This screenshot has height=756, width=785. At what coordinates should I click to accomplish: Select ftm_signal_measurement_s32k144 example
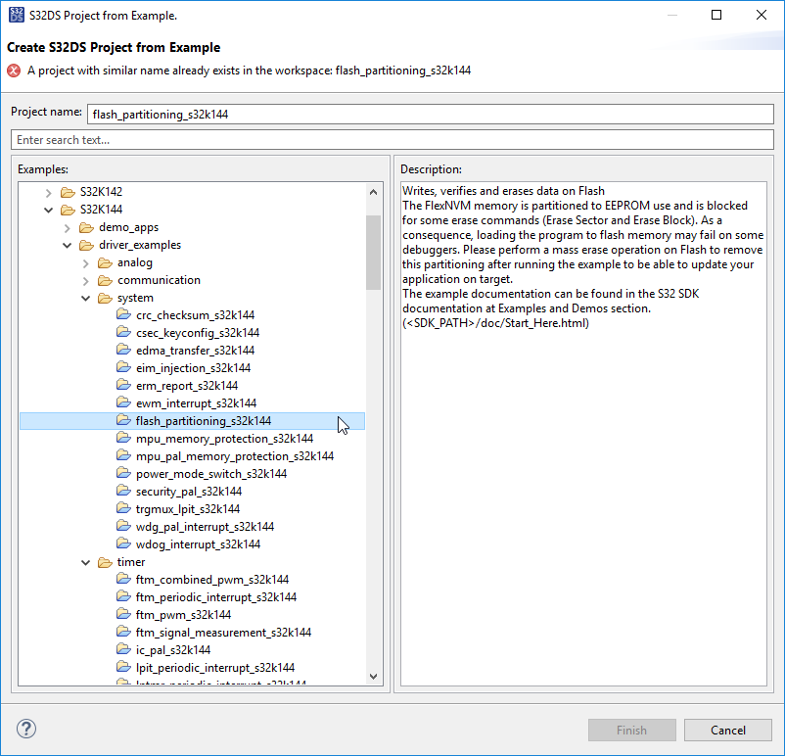(223, 633)
